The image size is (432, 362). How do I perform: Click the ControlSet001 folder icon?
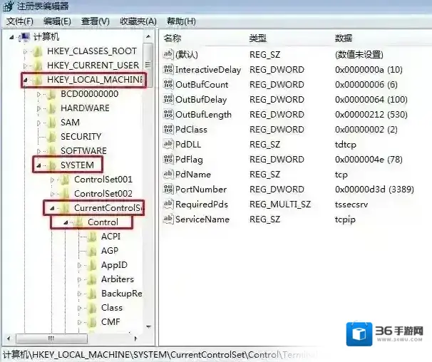[x=65, y=180]
